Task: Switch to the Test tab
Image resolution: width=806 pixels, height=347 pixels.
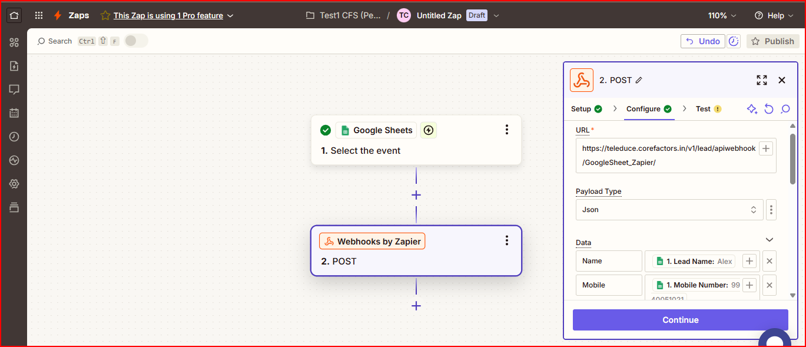Action: (708, 109)
